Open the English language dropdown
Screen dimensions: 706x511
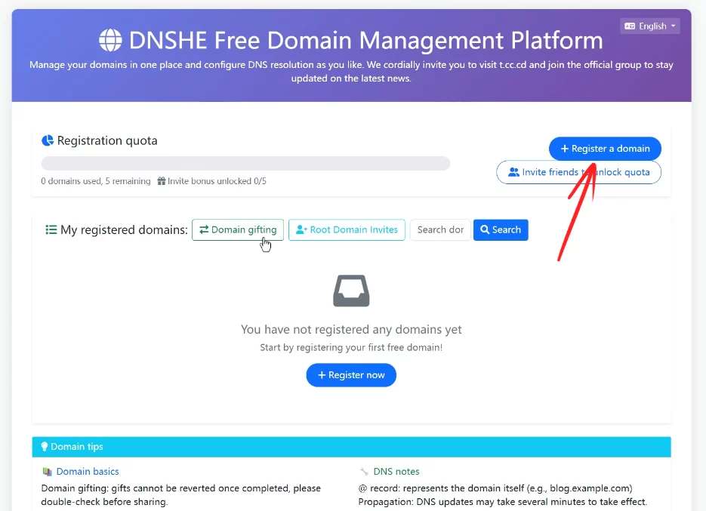click(649, 26)
